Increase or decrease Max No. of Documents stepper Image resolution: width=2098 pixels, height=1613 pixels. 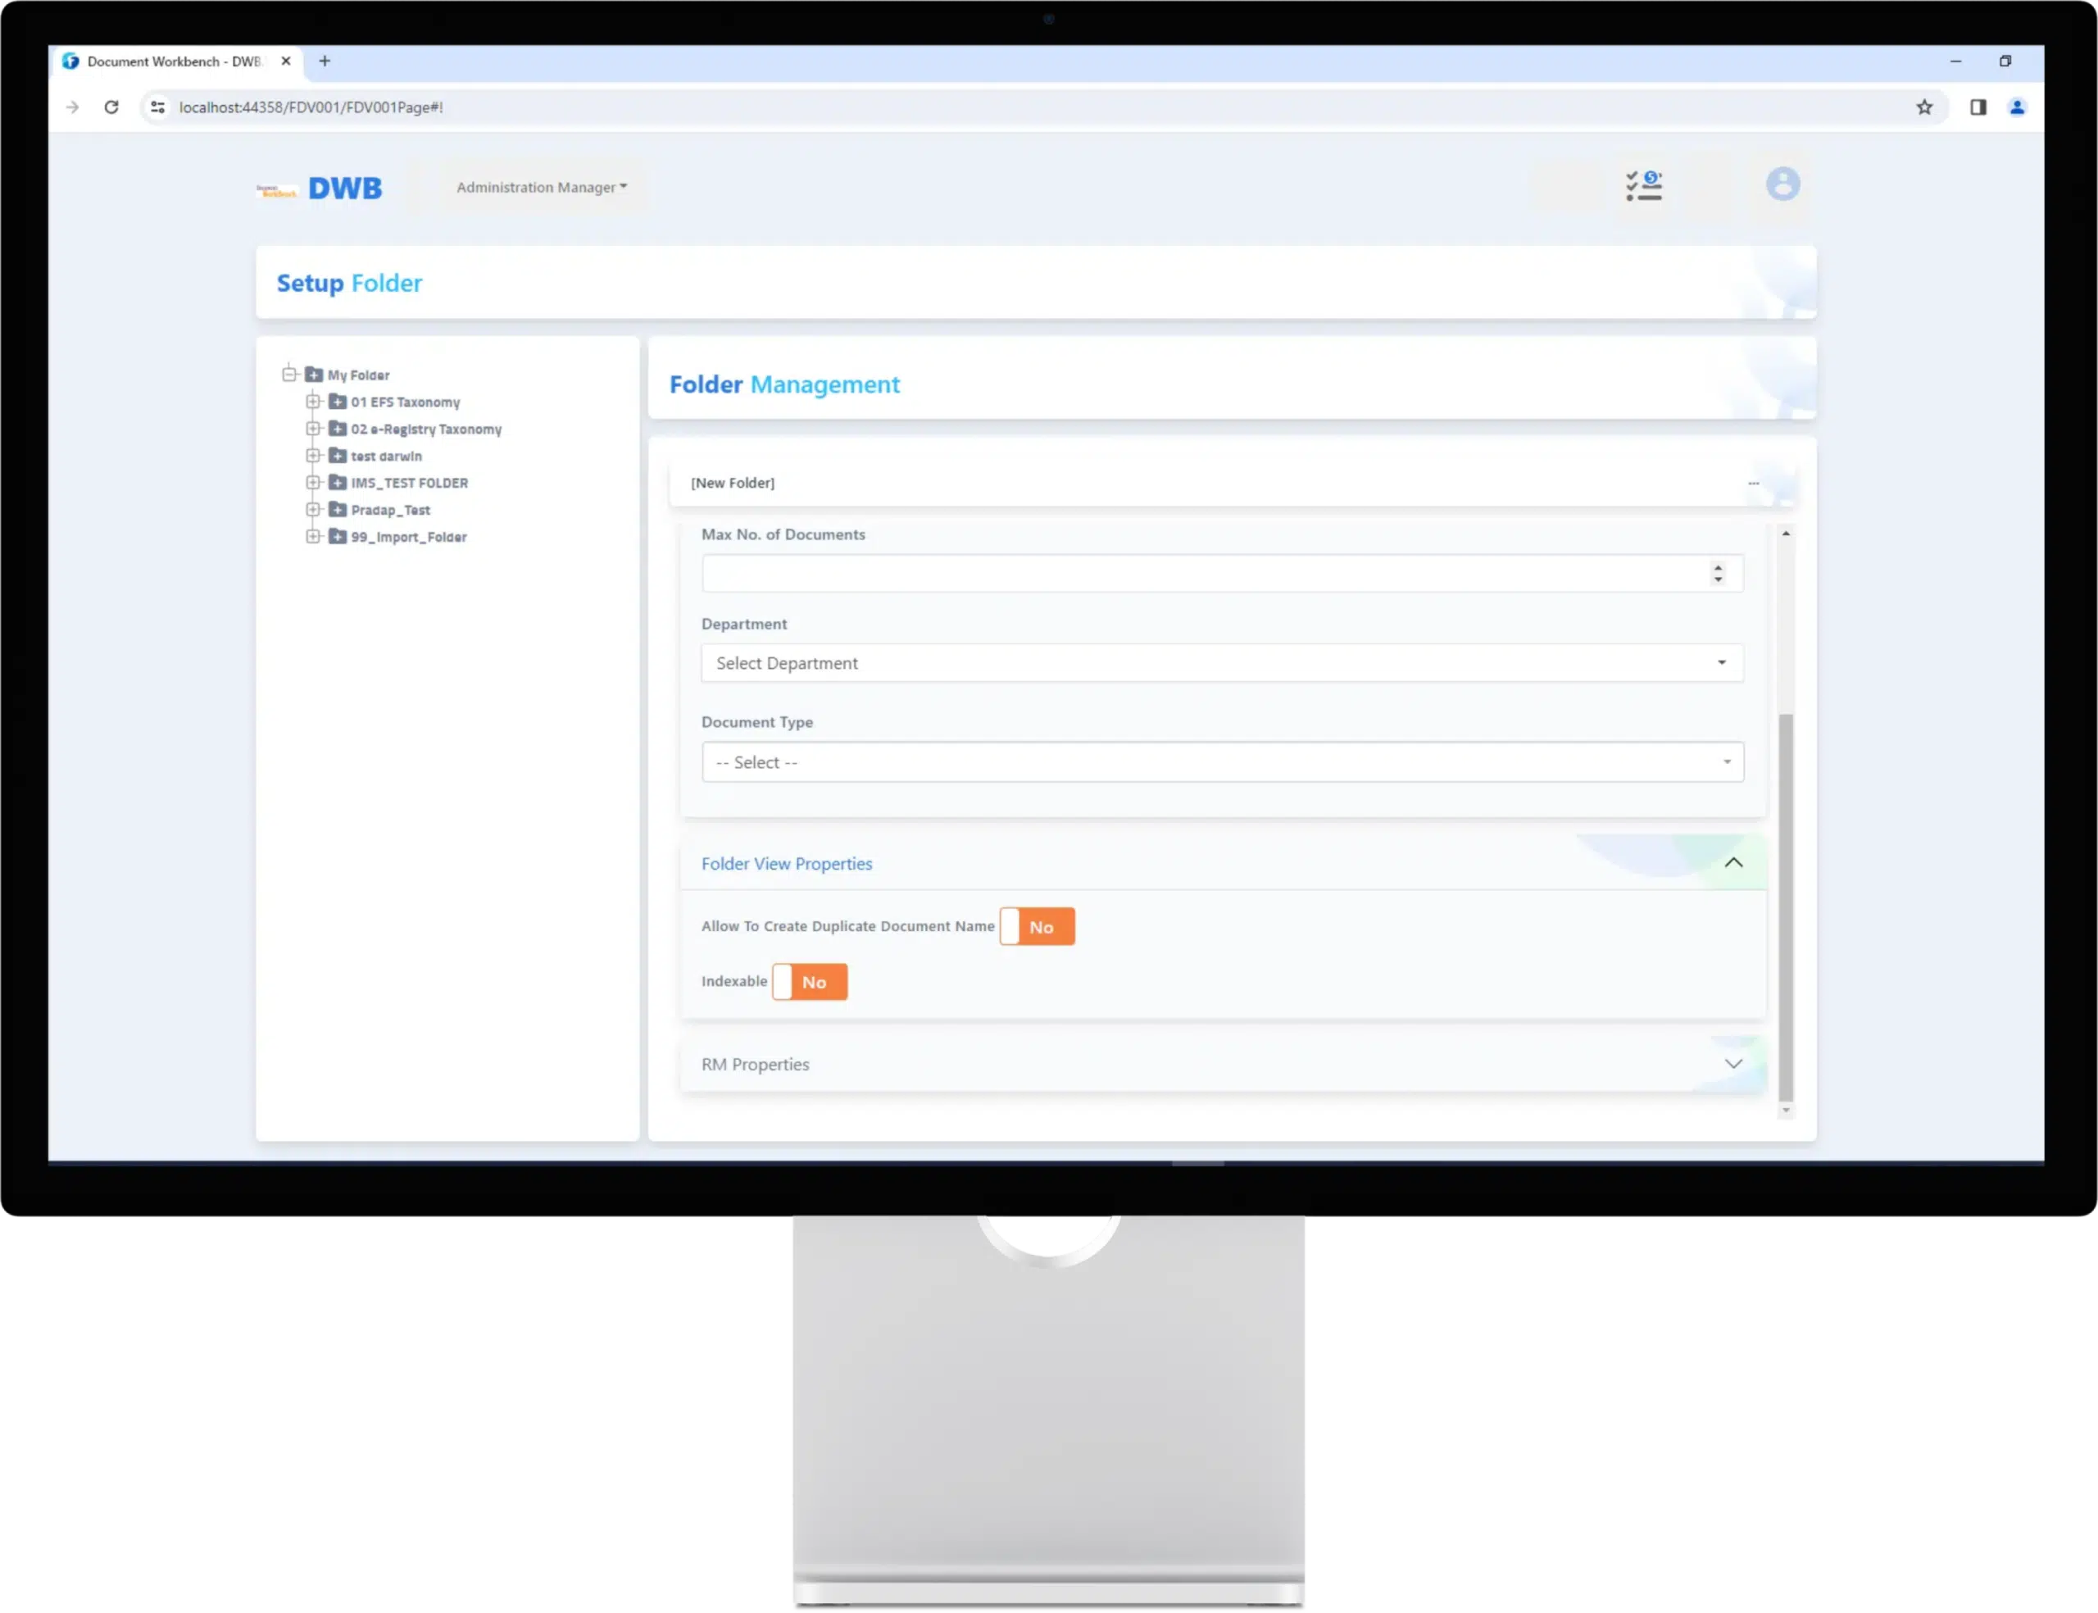click(1717, 573)
